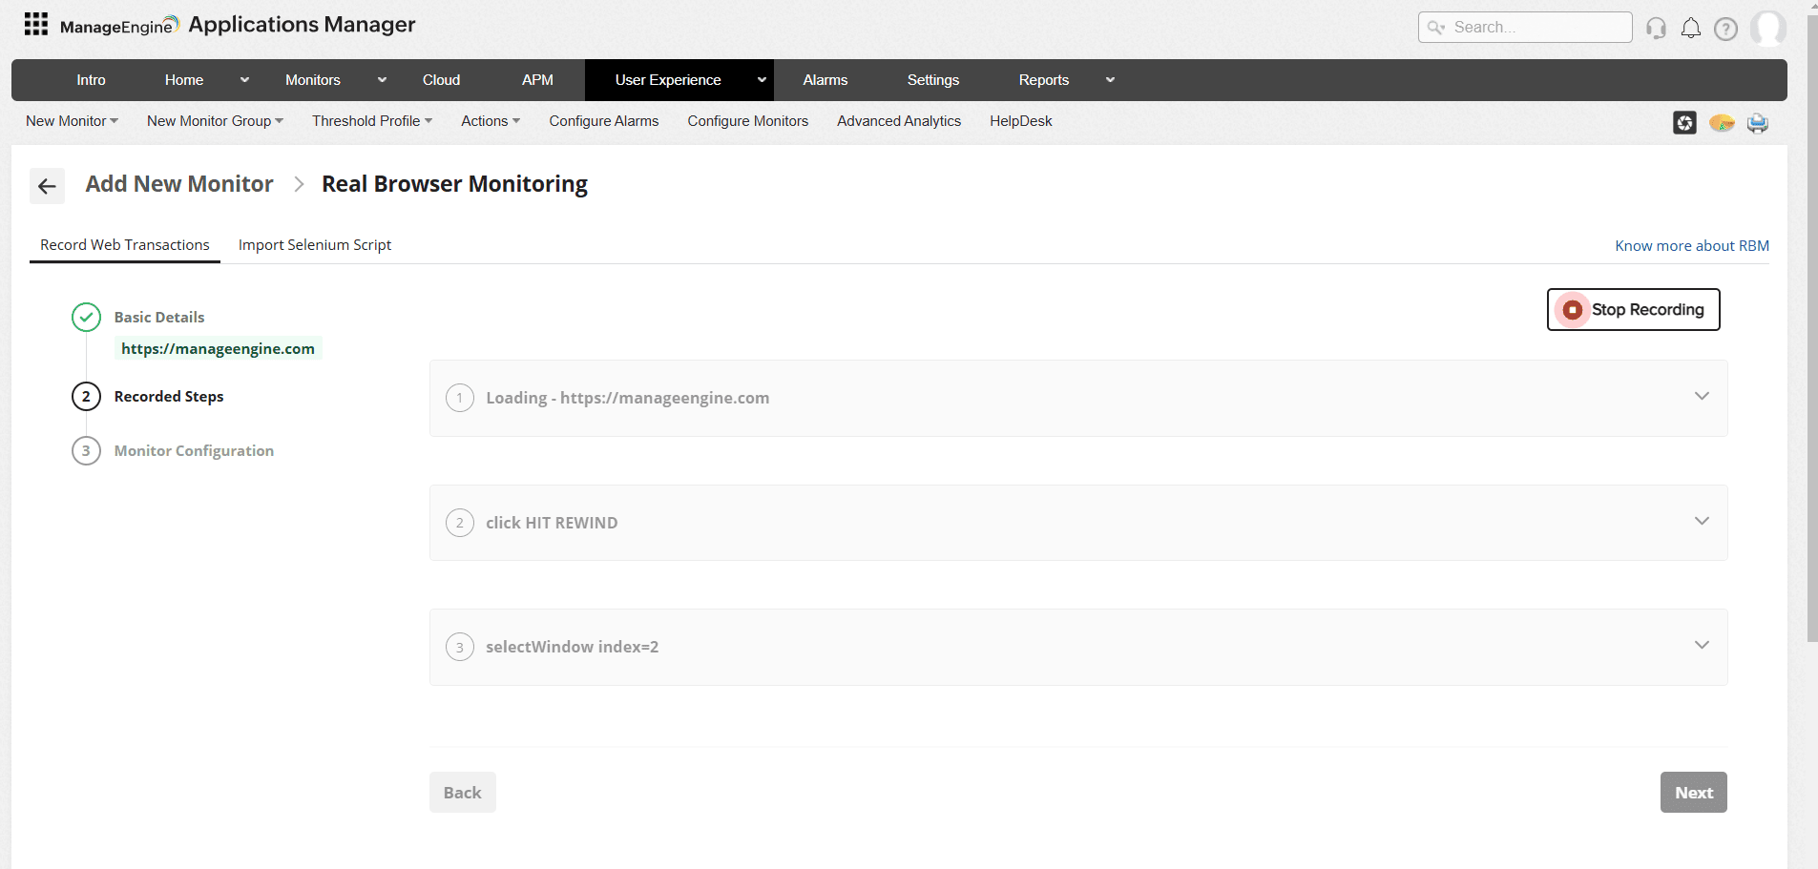
Task: Go to the Intro menu
Action: pyautogui.click(x=92, y=80)
